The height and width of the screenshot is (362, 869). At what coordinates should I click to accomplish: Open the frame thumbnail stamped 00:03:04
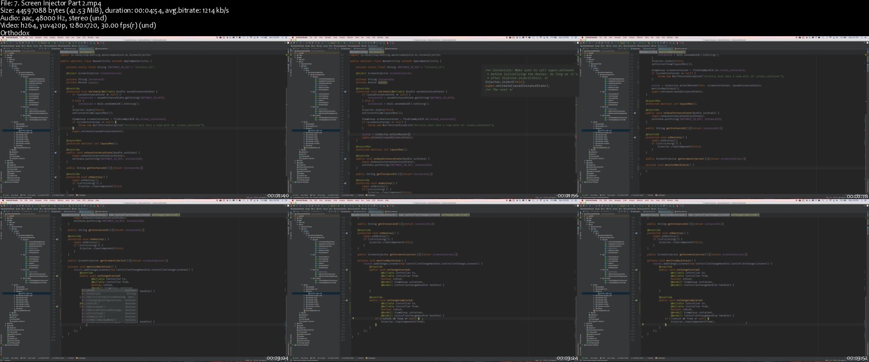[x=145, y=280]
